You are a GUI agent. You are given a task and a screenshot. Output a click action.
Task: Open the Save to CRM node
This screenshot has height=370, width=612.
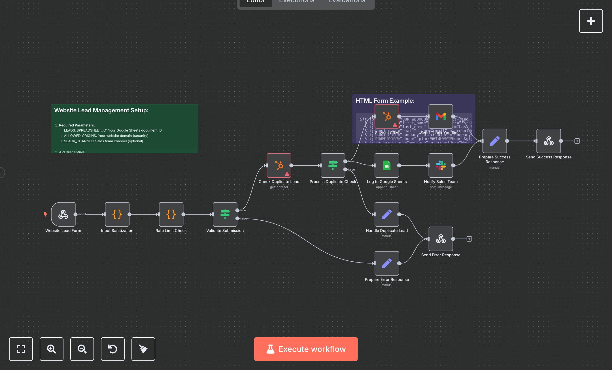click(x=386, y=117)
